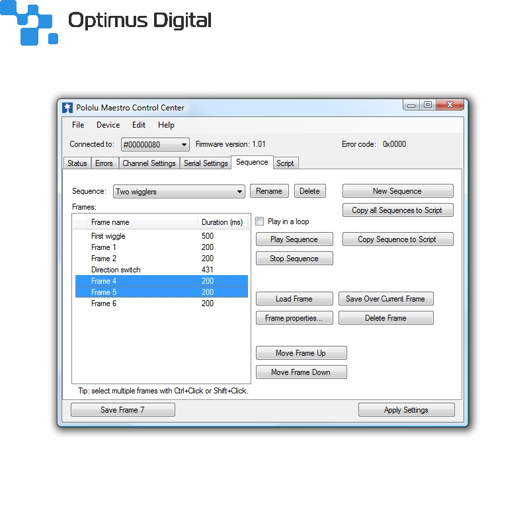Select the Frame 1 row
This screenshot has width=529, height=529.
(161, 247)
